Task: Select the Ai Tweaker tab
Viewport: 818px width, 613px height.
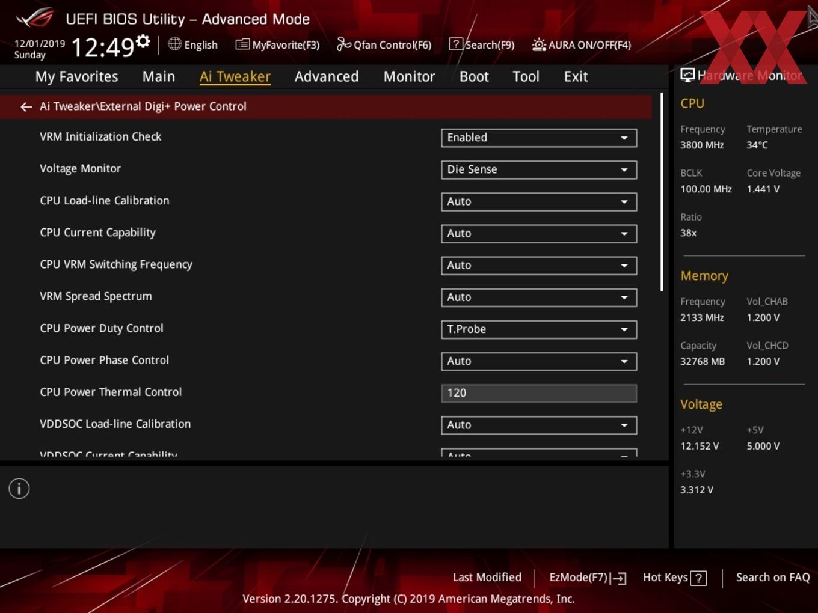Action: 235,76
